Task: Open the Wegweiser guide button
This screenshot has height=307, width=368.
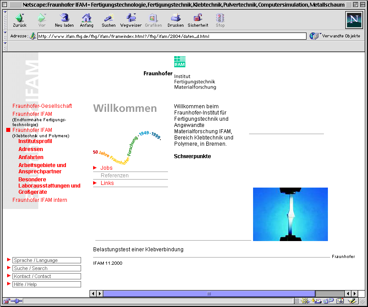Action: 131,20
